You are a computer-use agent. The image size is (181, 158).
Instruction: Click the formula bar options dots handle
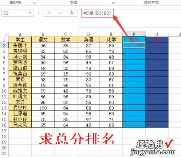[x=38, y=13]
